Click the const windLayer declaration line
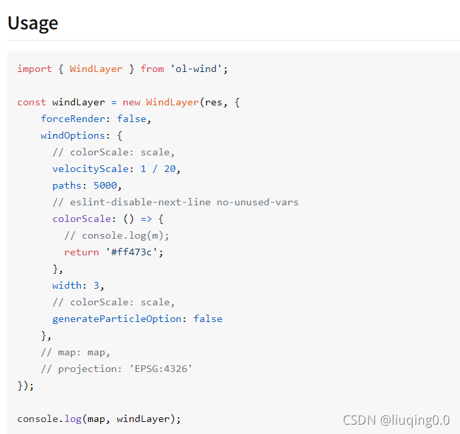Image resolution: width=460 pixels, height=434 pixels. point(128,102)
